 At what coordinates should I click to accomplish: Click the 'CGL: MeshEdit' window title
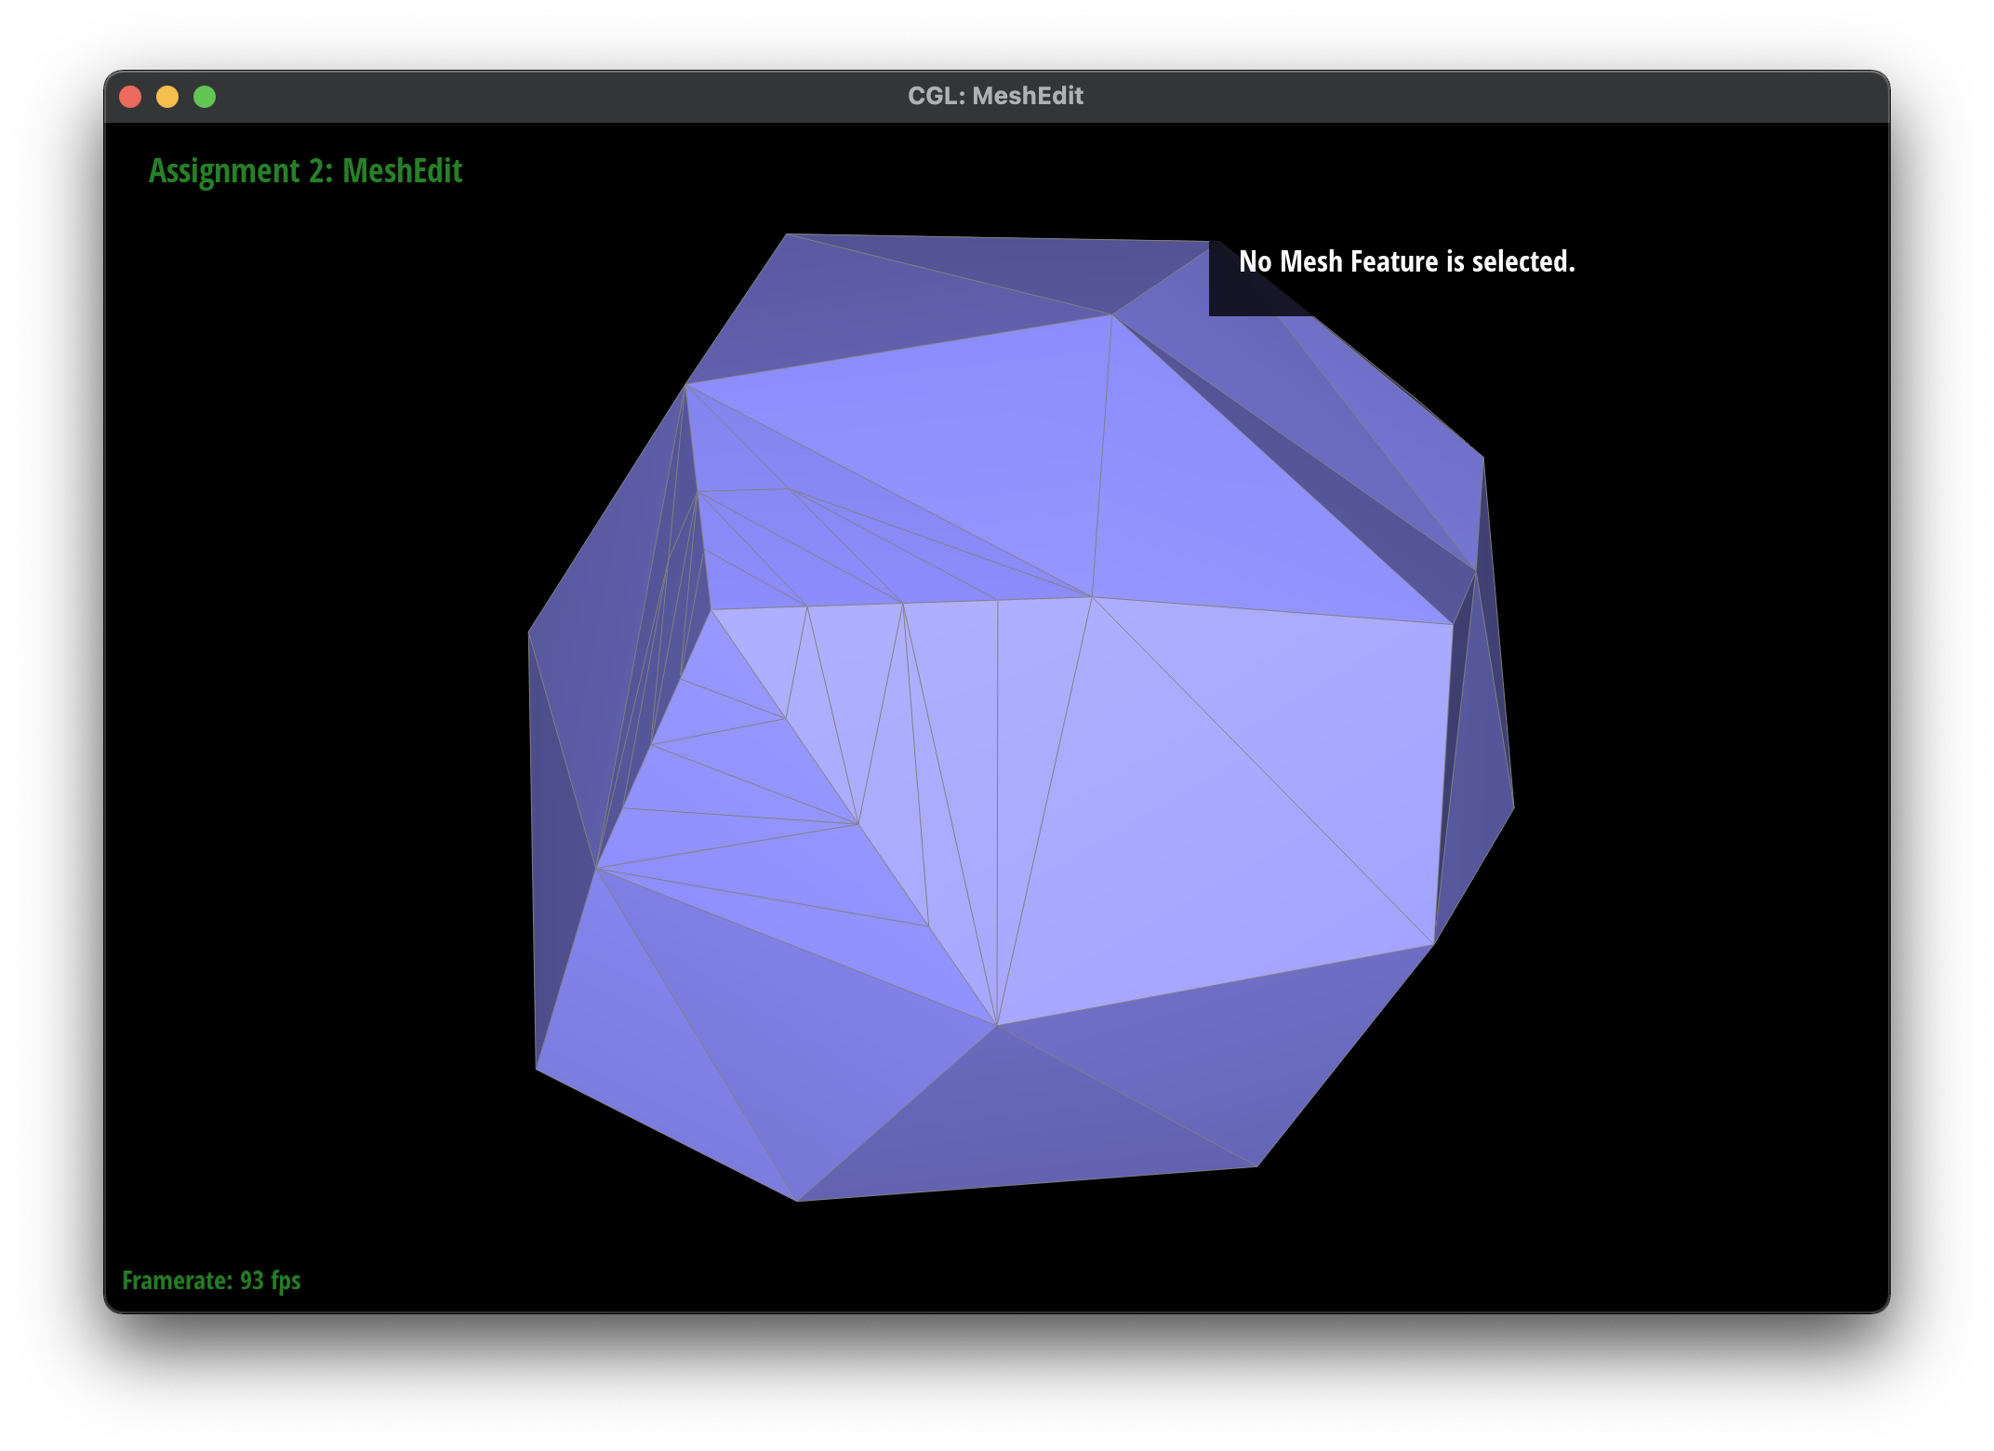[x=995, y=96]
